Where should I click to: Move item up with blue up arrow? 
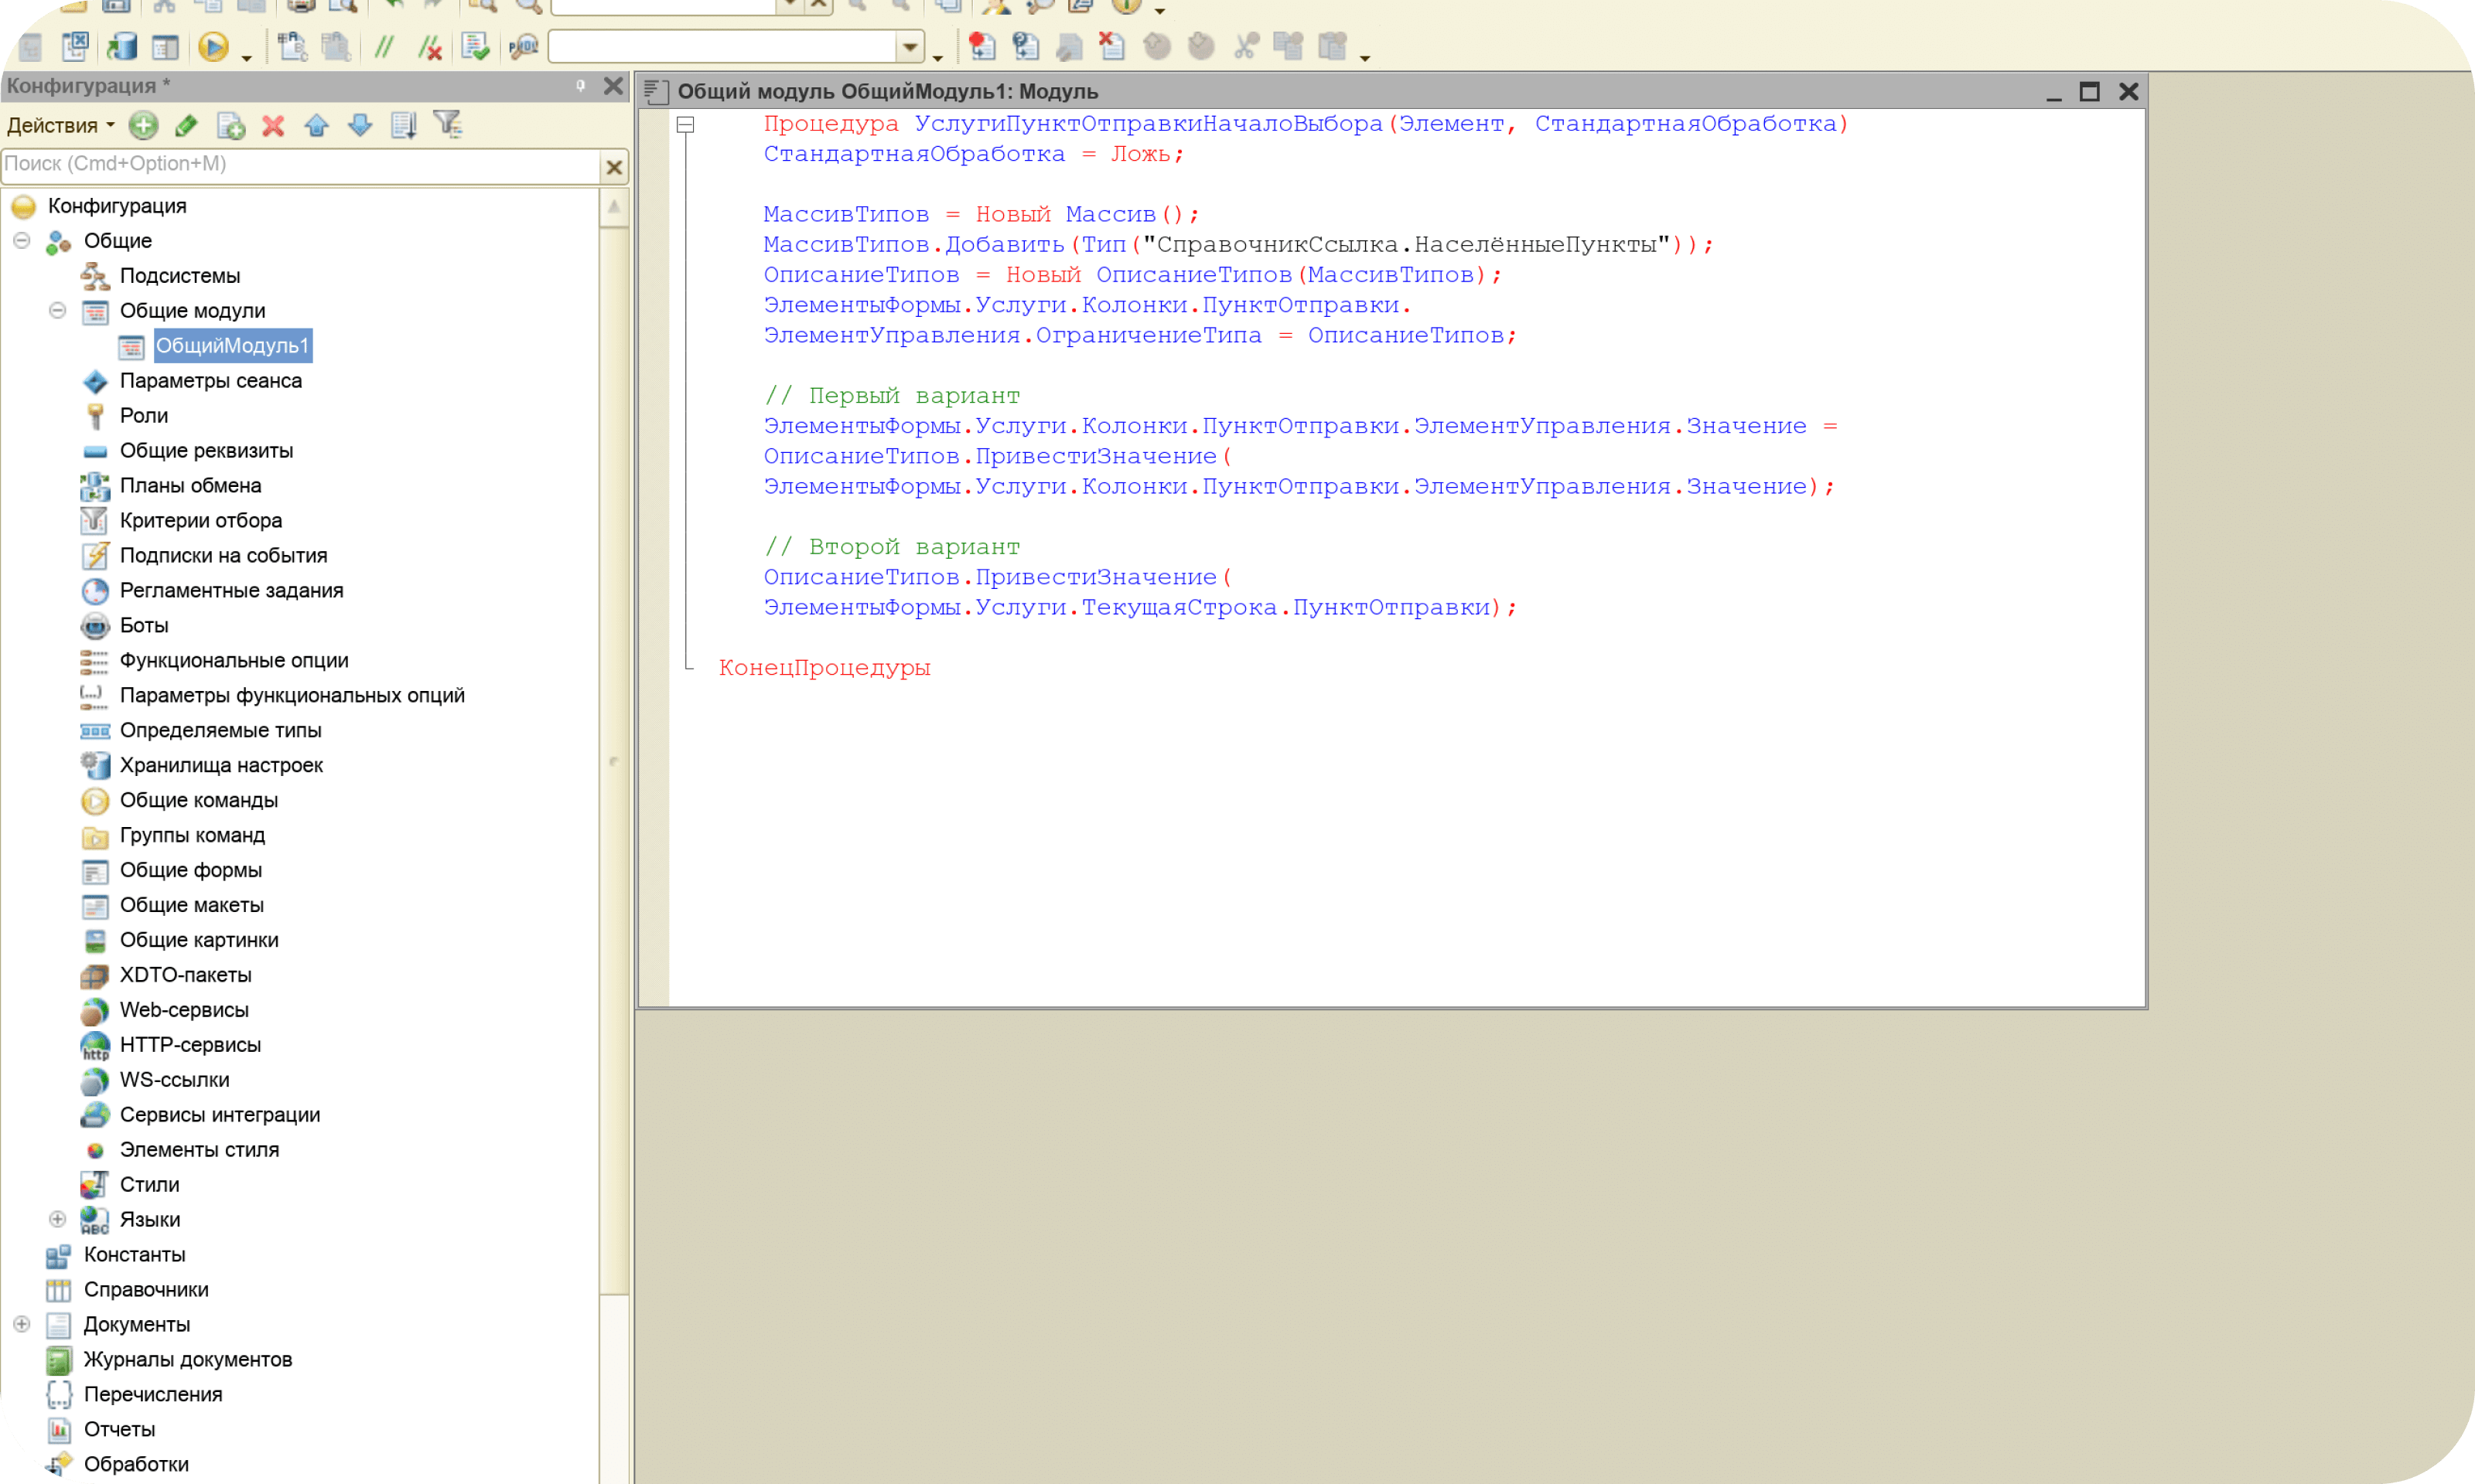pyautogui.click(x=317, y=125)
